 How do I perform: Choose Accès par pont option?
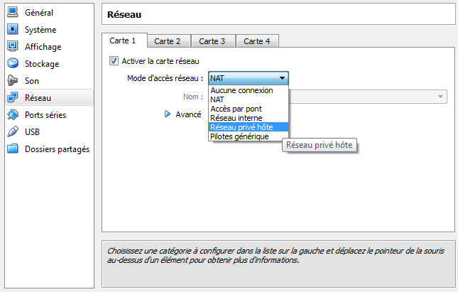236,109
